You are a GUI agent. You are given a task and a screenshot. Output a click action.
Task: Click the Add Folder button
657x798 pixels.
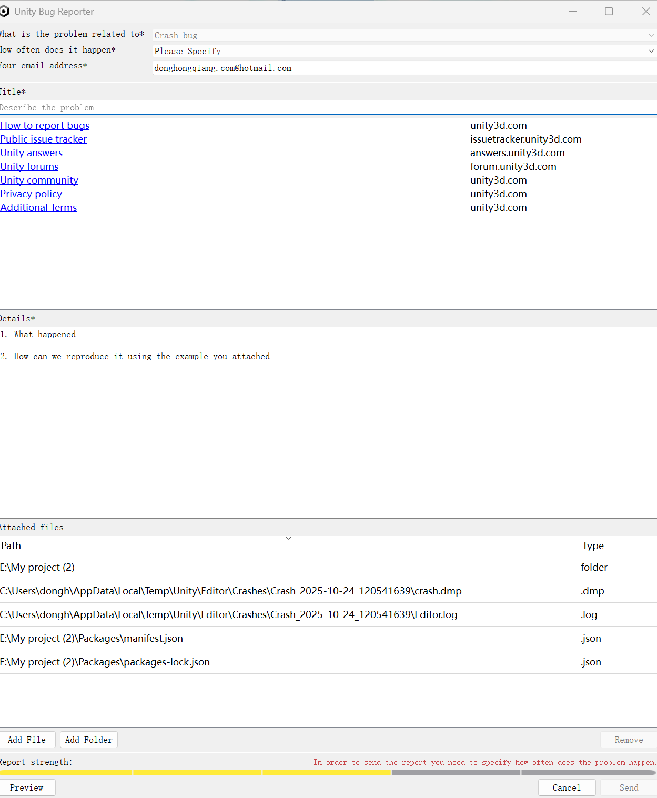pos(88,740)
